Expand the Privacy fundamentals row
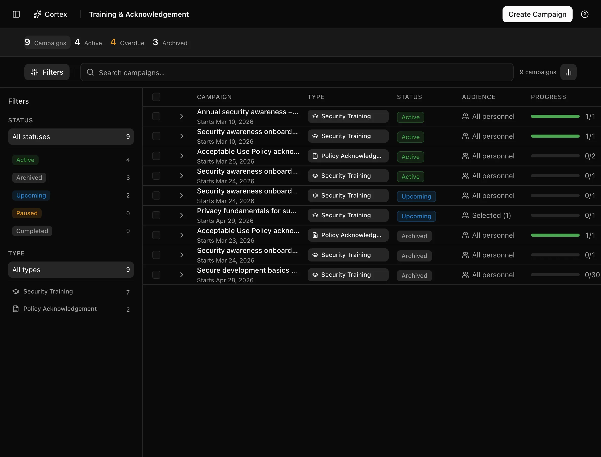This screenshot has height=457, width=601. click(182, 216)
